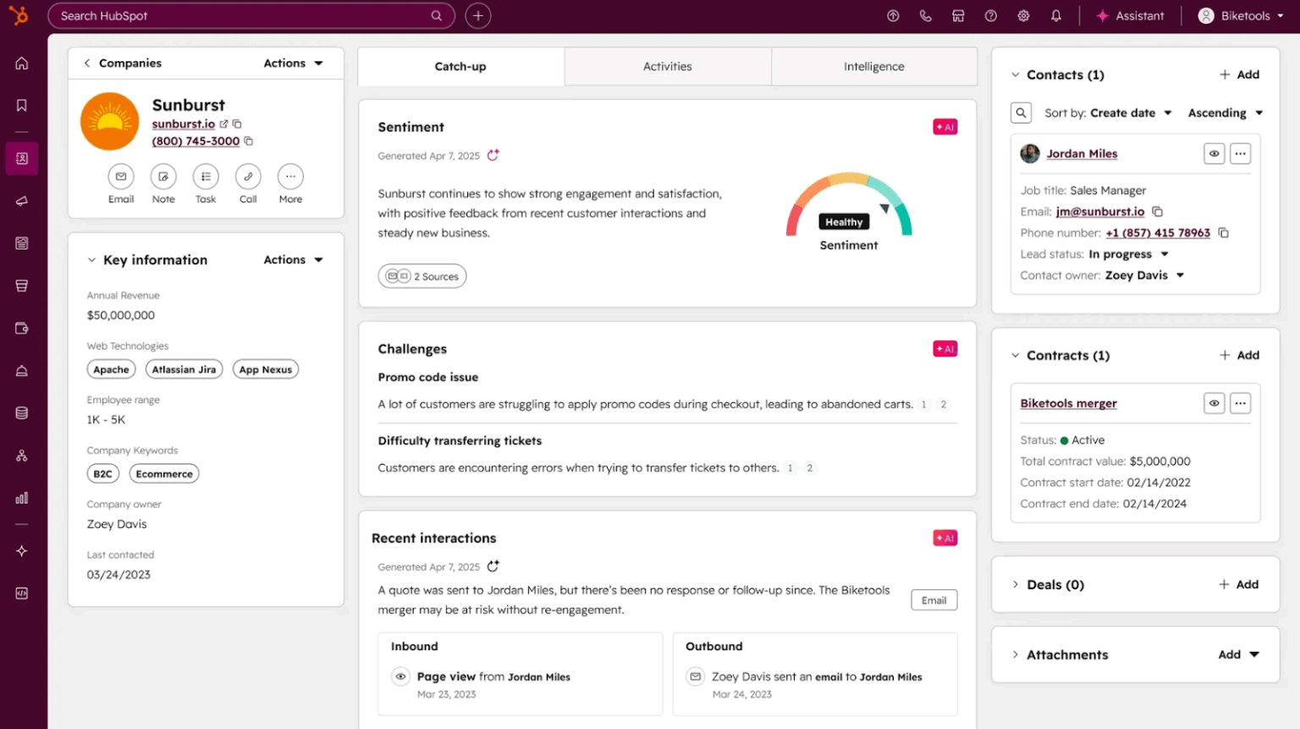The image size is (1300, 729).
Task: Log a Call for Sunburst
Action: (x=248, y=176)
